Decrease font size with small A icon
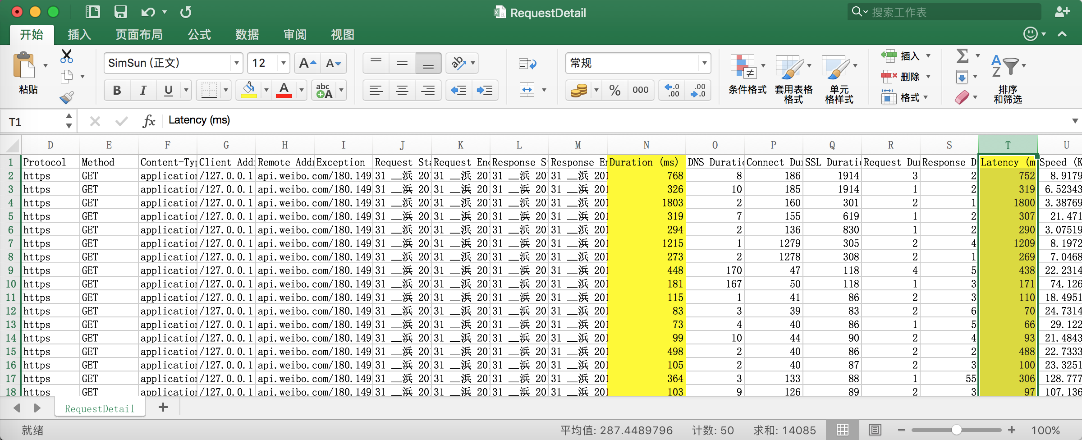1082x440 pixels. pyautogui.click(x=334, y=63)
